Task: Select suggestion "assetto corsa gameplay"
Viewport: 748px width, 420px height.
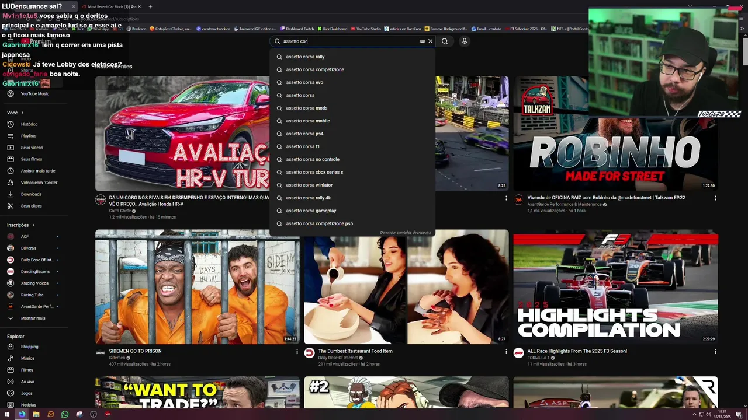Action: pyautogui.click(x=352, y=211)
